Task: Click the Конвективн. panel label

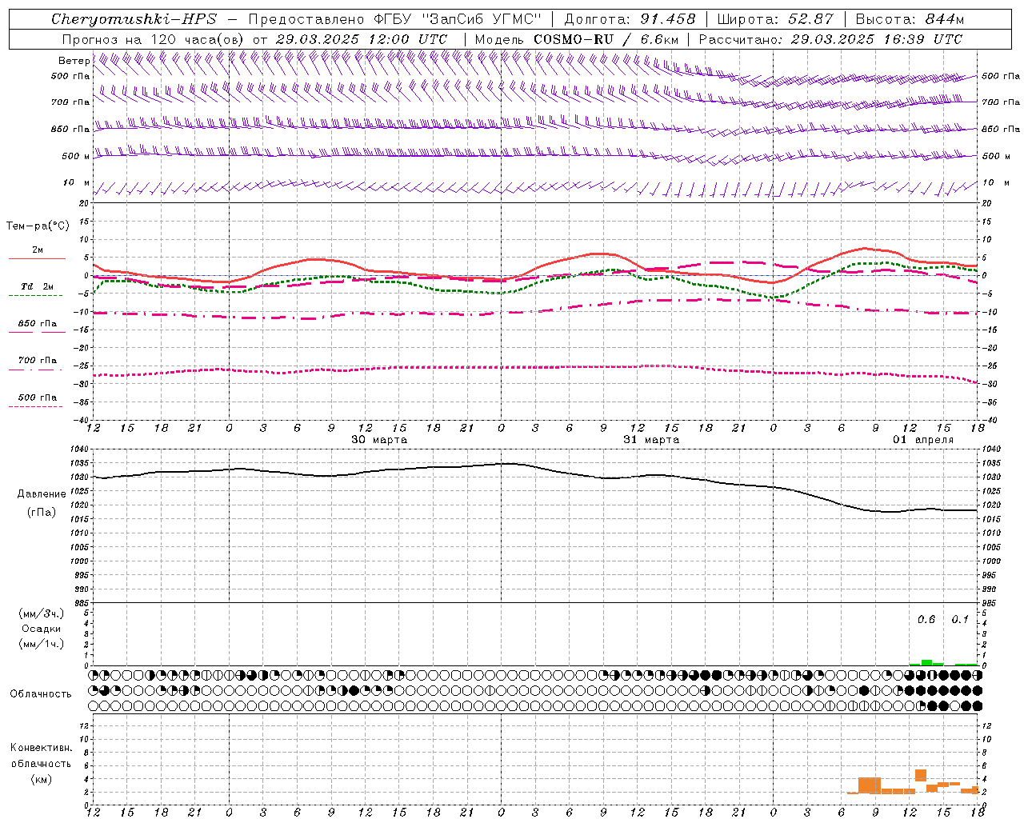Action: point(41,748)
